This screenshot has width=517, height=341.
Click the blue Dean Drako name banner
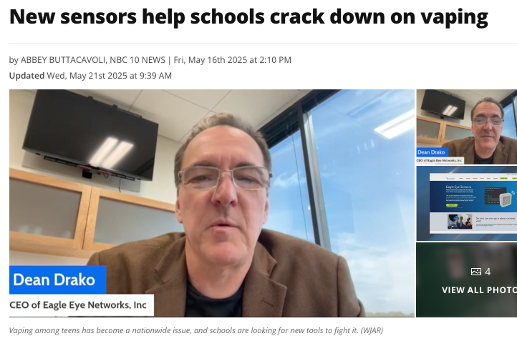[58, 280]
